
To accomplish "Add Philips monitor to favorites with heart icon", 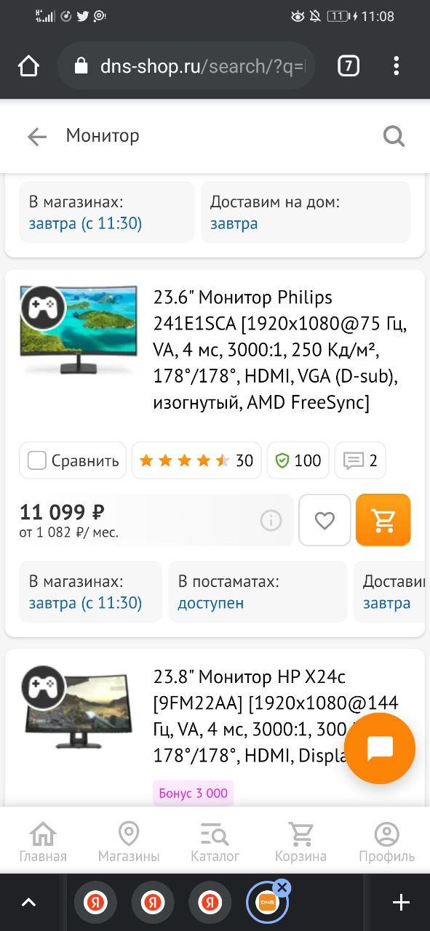I will pos(325,520).
